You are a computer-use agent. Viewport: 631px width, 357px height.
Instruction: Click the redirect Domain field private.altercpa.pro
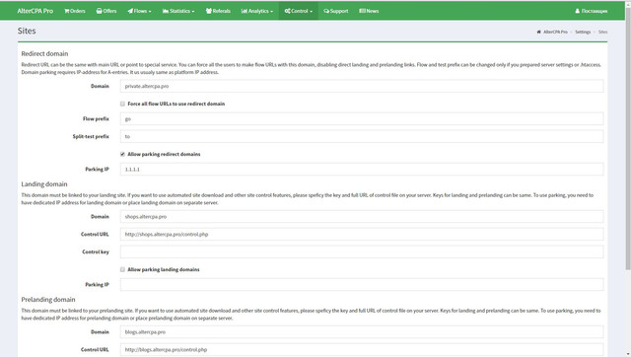pos(362,86)
